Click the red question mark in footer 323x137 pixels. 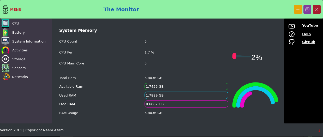pos(319,130)
